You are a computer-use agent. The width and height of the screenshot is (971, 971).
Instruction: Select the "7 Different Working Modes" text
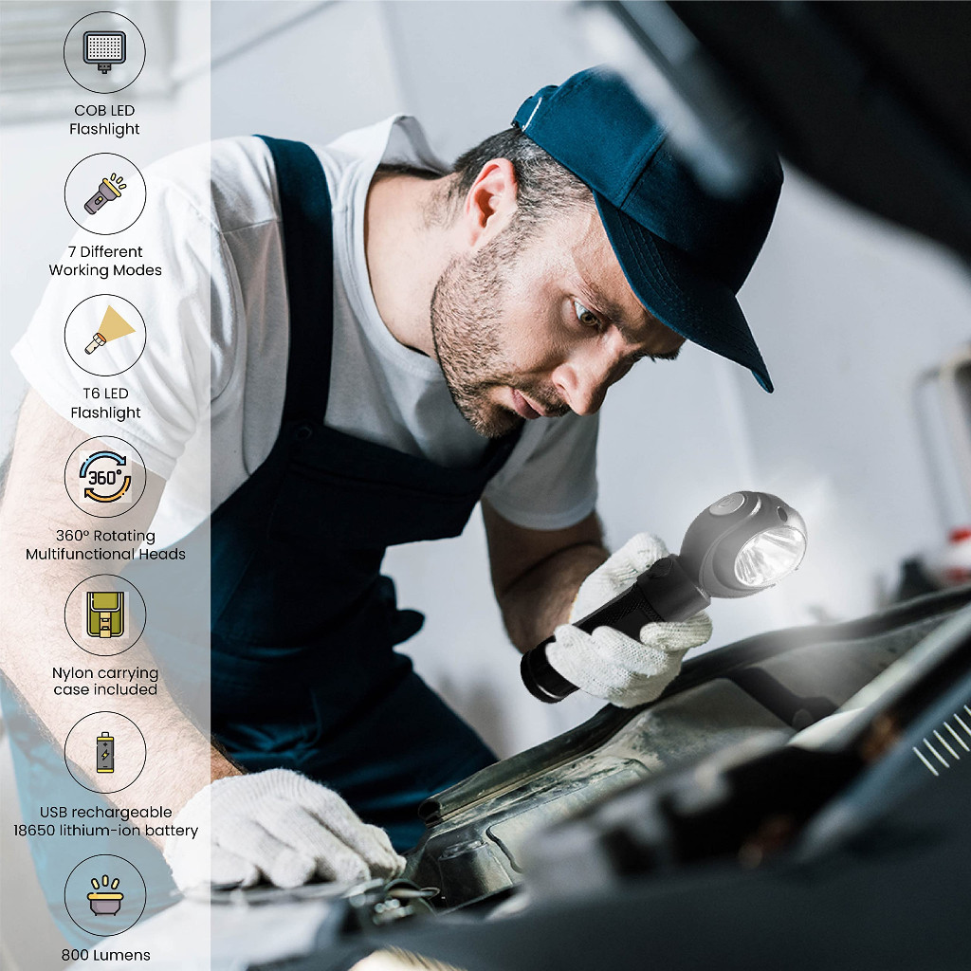point(105,261)
